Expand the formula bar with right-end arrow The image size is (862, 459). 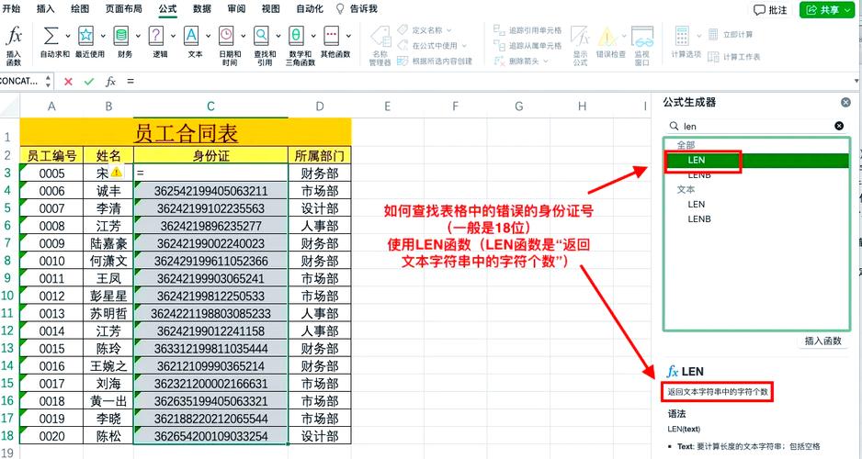[x=856, y=82]
